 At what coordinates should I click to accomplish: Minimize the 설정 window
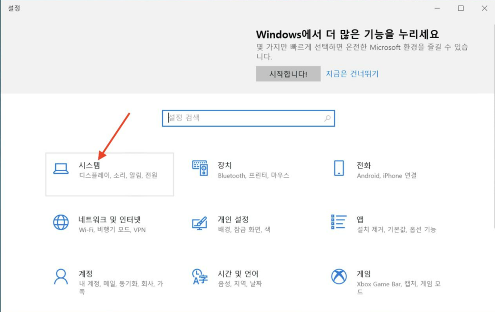(x=437, y=8)
